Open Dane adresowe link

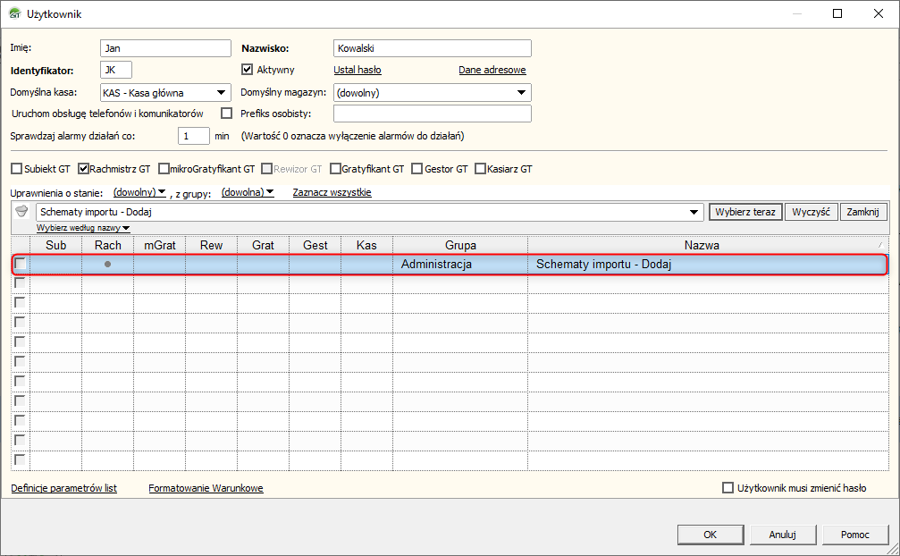(x=492, y=70)
